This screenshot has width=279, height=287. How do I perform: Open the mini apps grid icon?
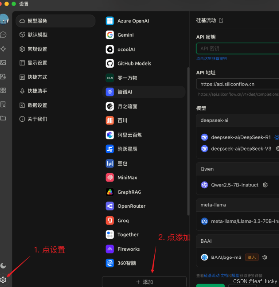[3, 90]
